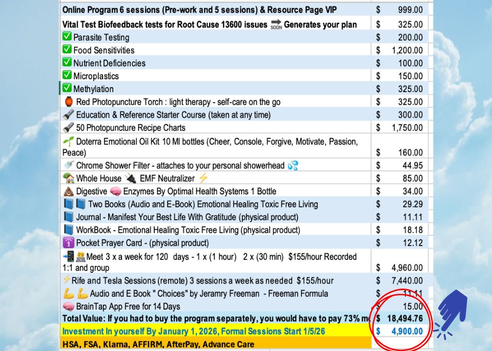Click the flashlight icon before Education & Reference
The image size is (492, 351).
(x=68, y=115)
